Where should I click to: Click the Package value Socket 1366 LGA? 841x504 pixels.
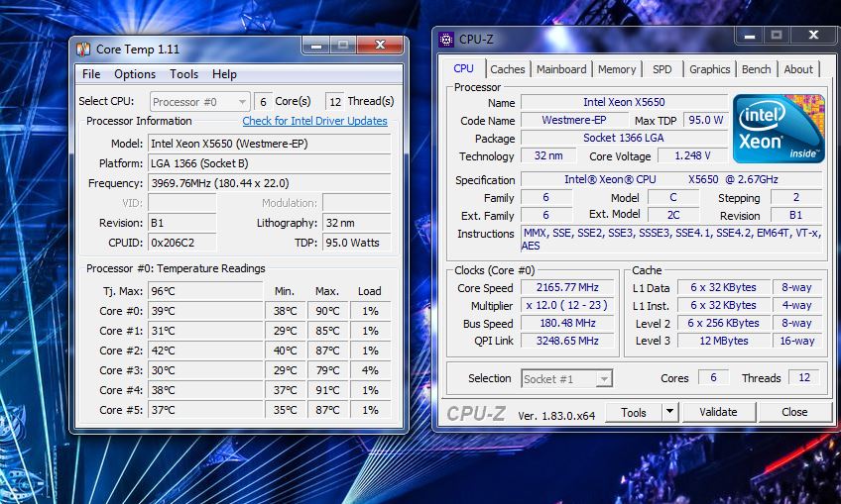click(x=625, y=138)
